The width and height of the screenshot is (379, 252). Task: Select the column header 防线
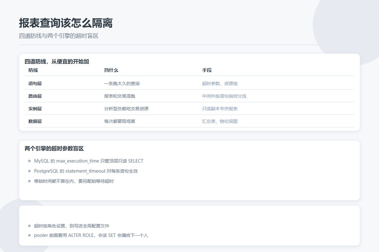(x=33, y=70)
